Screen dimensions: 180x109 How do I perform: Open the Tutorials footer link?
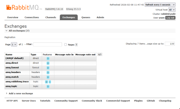(x=45, y=101)
